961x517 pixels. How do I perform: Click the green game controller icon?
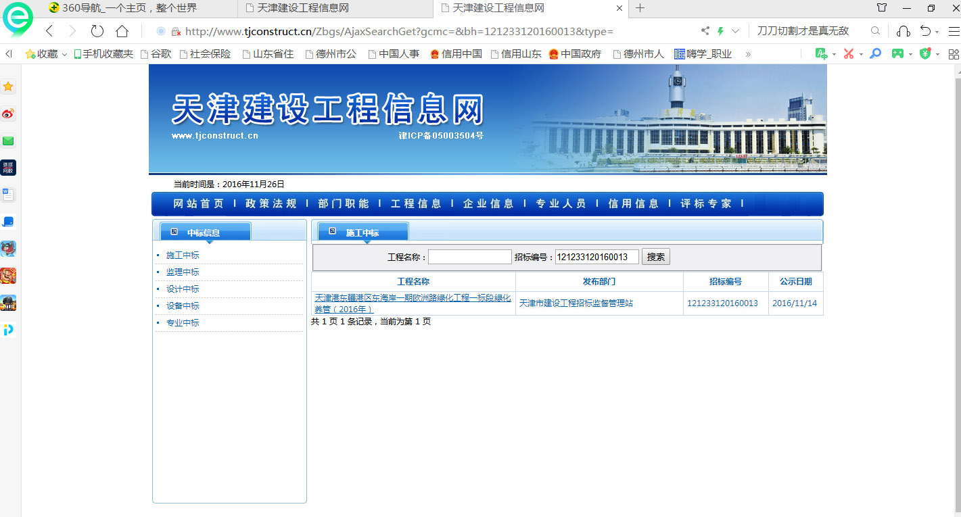pos(897,53)
